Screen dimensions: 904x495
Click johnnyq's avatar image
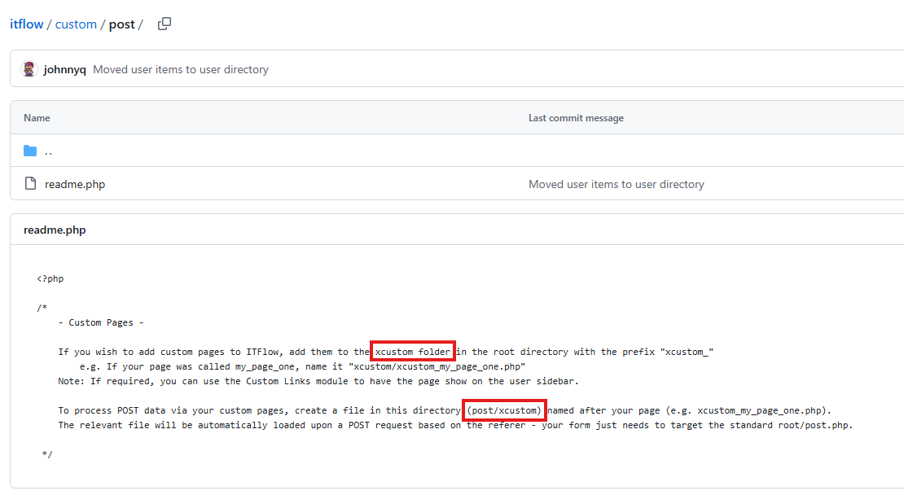coord(29,69)
